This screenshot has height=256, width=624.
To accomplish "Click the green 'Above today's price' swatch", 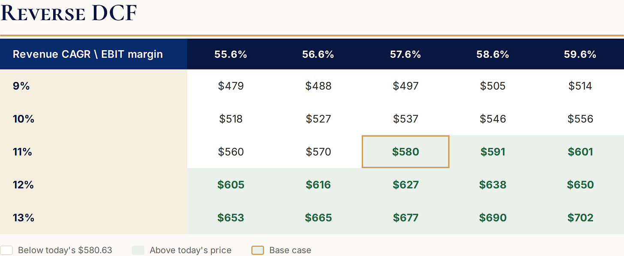I will click(138, 250).
